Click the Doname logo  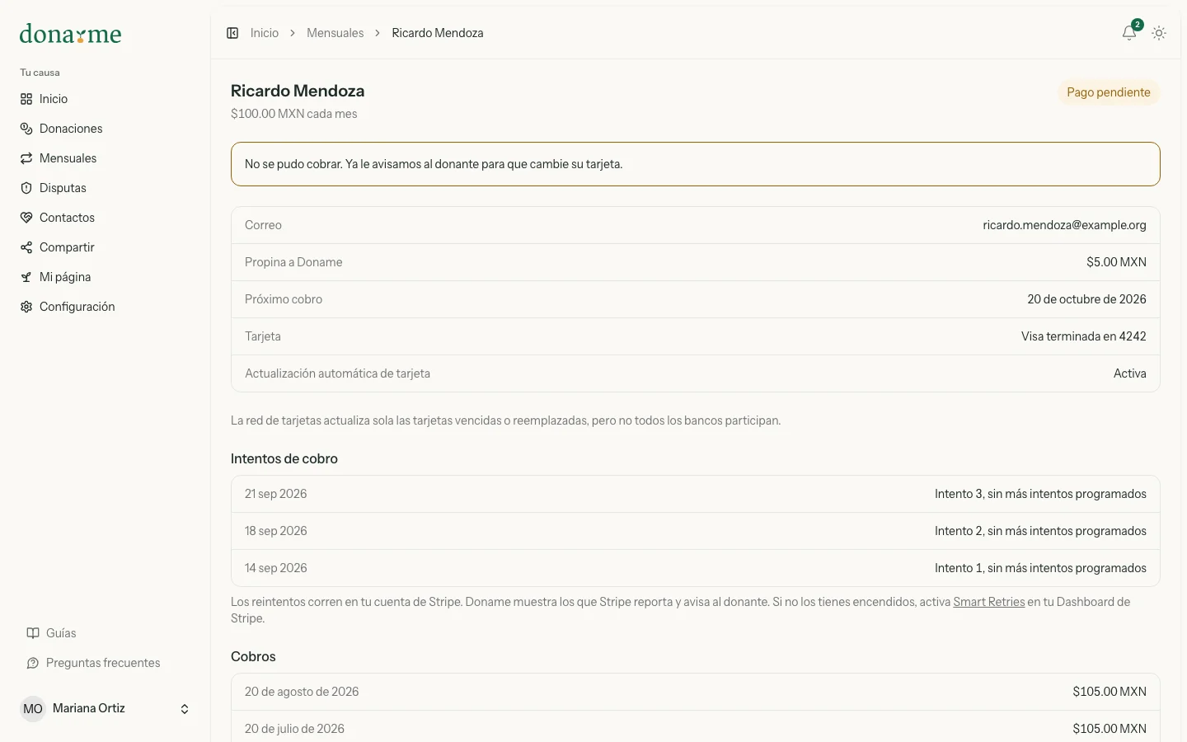point(71,34)
